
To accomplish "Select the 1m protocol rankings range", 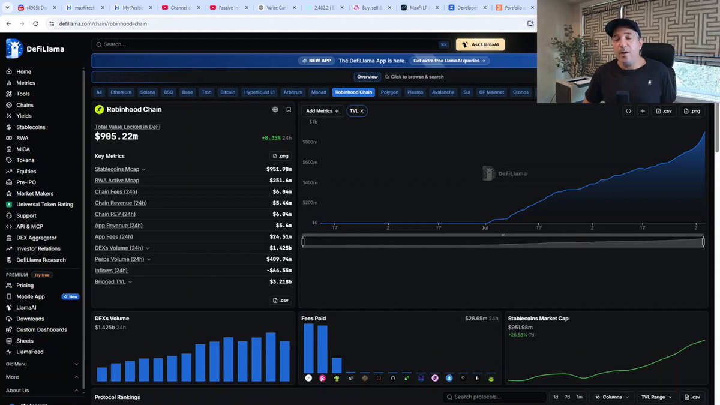I will click(x=579, y=397).
